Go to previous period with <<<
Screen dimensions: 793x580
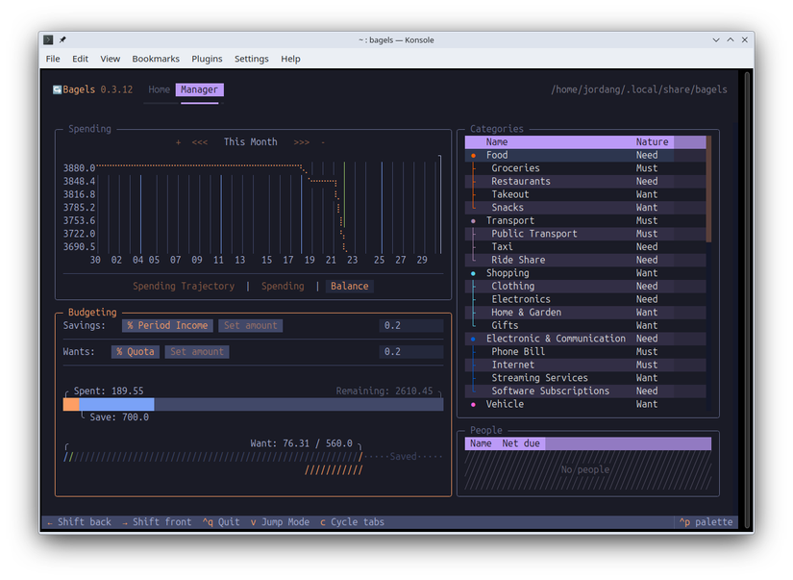[x=199, y=141]
